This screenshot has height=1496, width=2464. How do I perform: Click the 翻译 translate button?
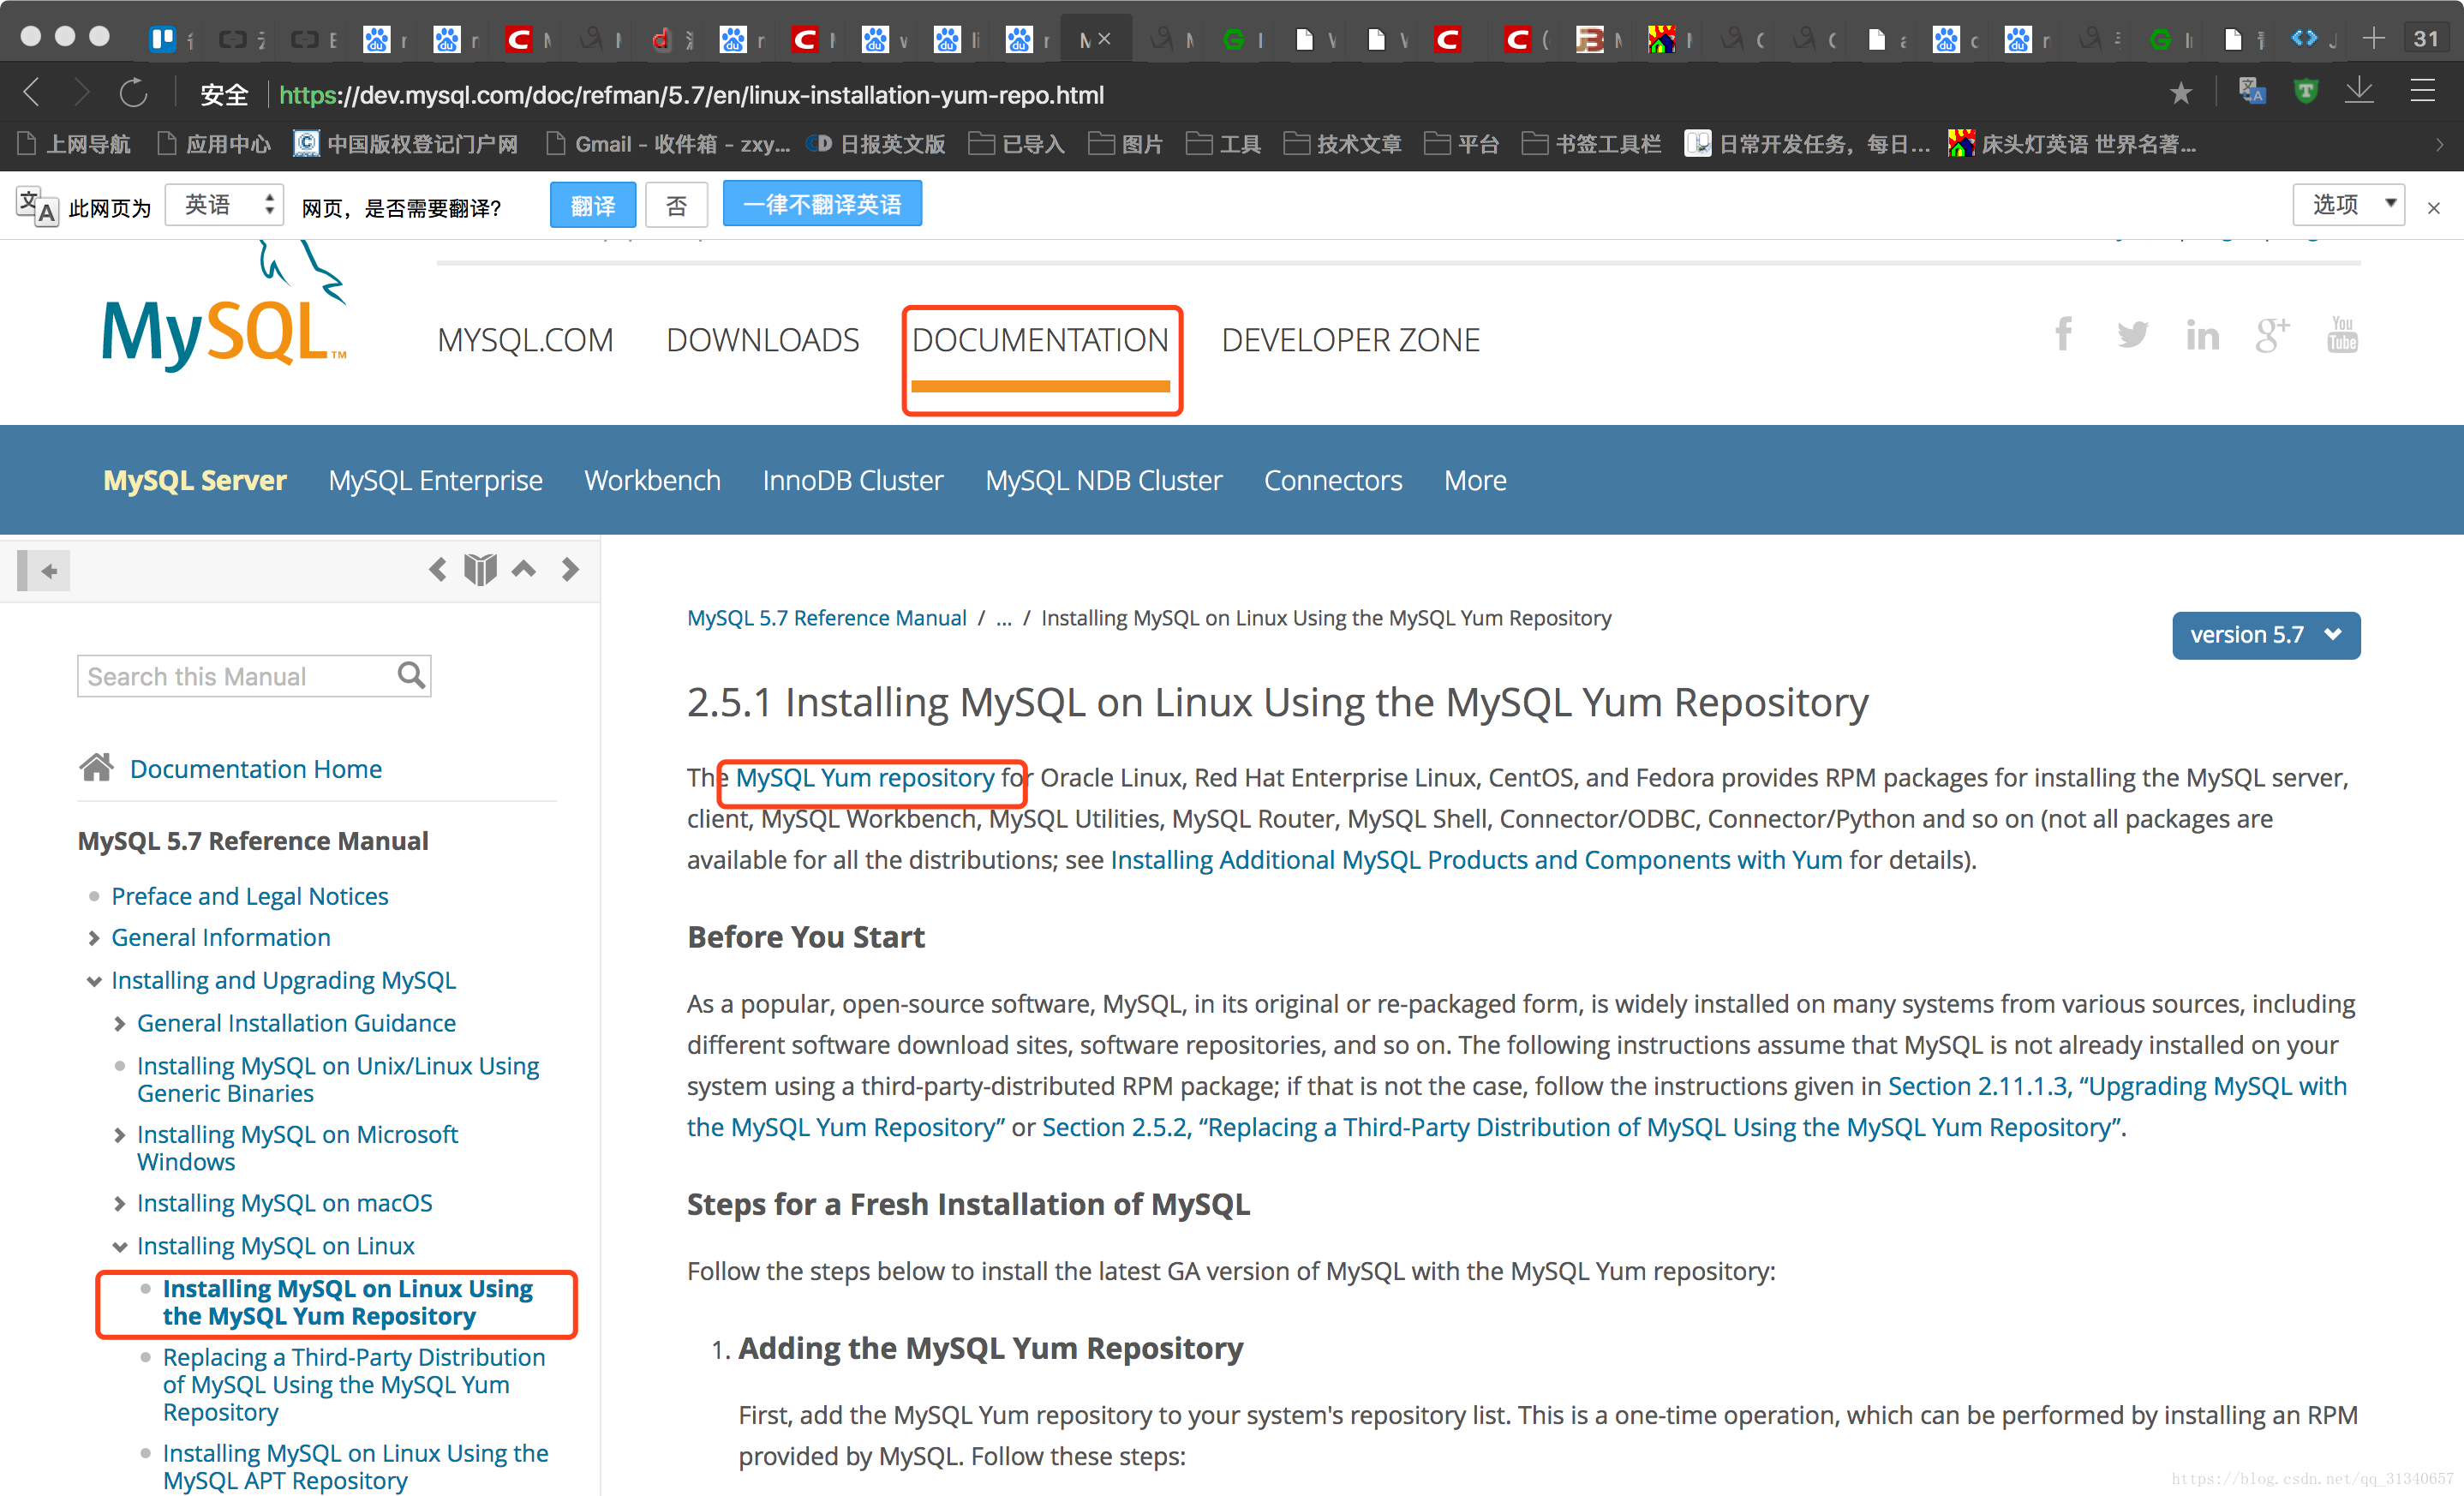[593, 205]
